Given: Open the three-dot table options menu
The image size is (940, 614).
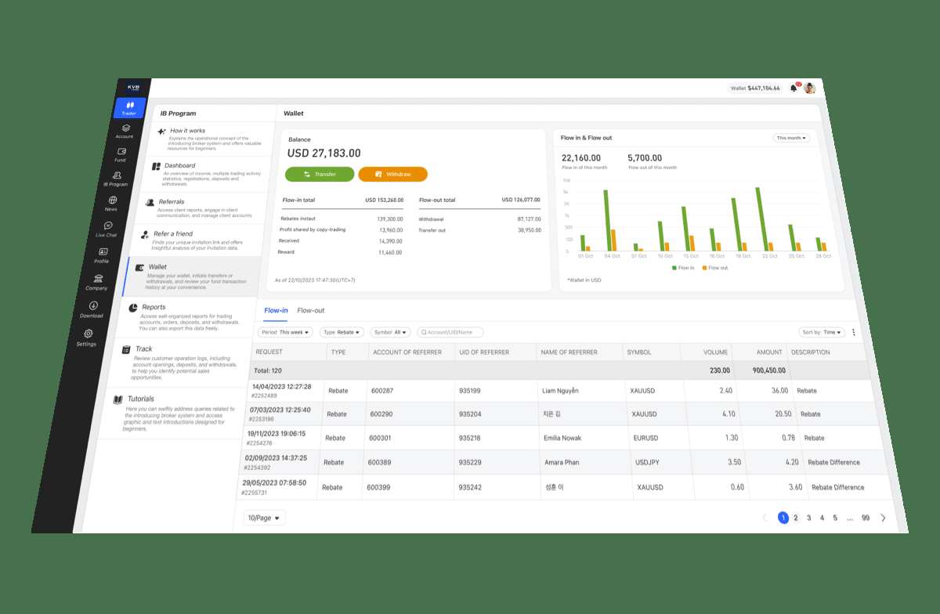Looking at the screenshot, I should 854,332.
